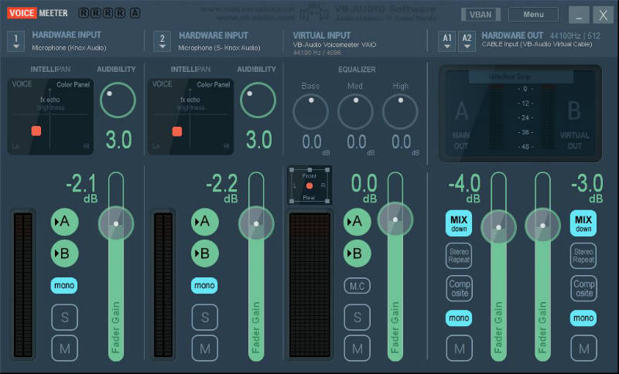Click the Audibility knob on input 1

pyautogui.click(x=118, y=100)
